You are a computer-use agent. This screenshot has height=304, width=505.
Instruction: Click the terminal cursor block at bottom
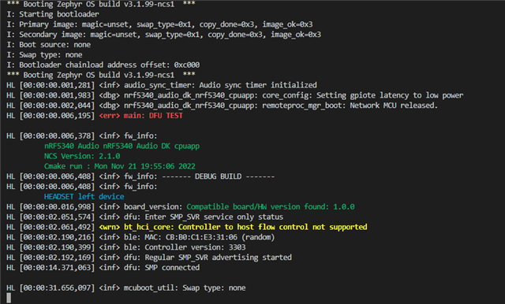(x=9, y=298)
